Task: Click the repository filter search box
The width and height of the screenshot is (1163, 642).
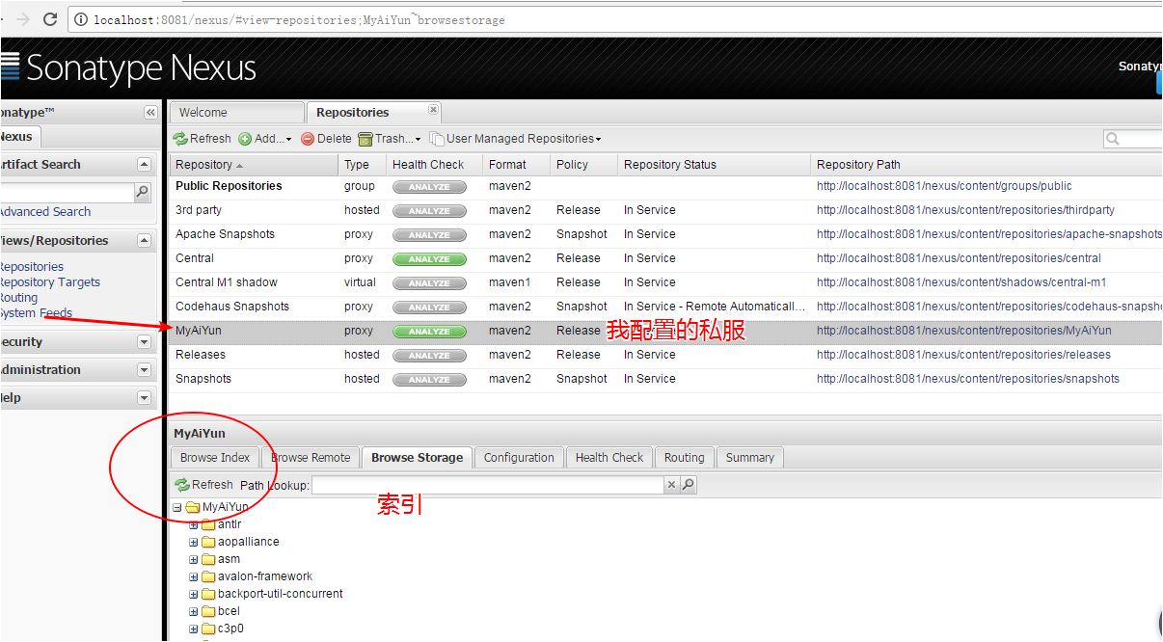Action: (1133, 139)
